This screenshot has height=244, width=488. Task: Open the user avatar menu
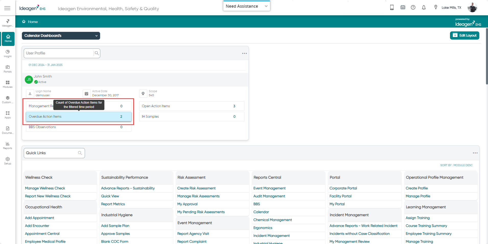[x=472, y=7]
